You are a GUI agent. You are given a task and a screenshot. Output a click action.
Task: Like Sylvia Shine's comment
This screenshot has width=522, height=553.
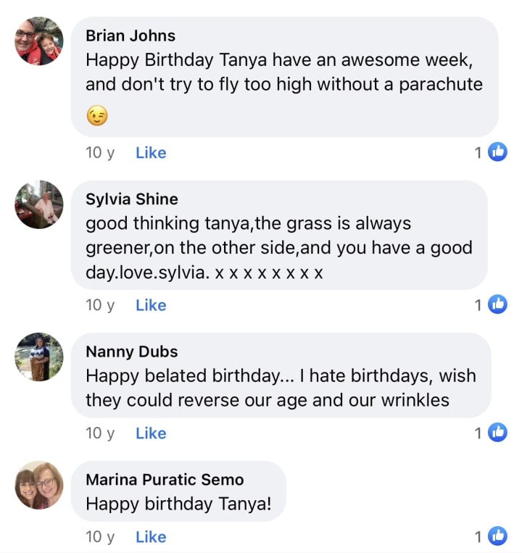pyautogui.click(x=151, y=305)
